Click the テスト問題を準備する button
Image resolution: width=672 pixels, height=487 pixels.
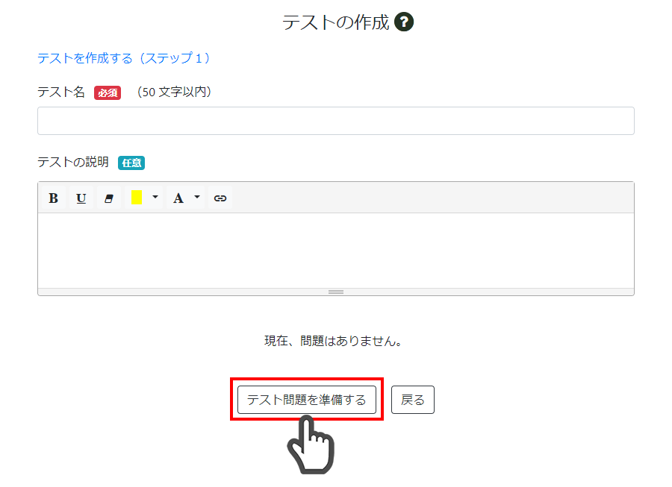[307, 400]
